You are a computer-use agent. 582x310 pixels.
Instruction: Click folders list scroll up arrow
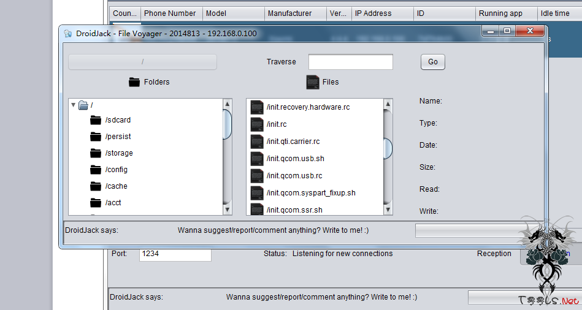[228, 104]
